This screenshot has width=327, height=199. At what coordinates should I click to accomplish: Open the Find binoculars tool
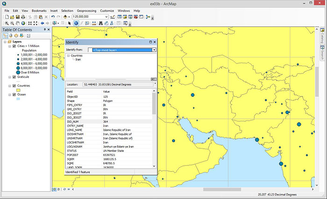(101, 23)
